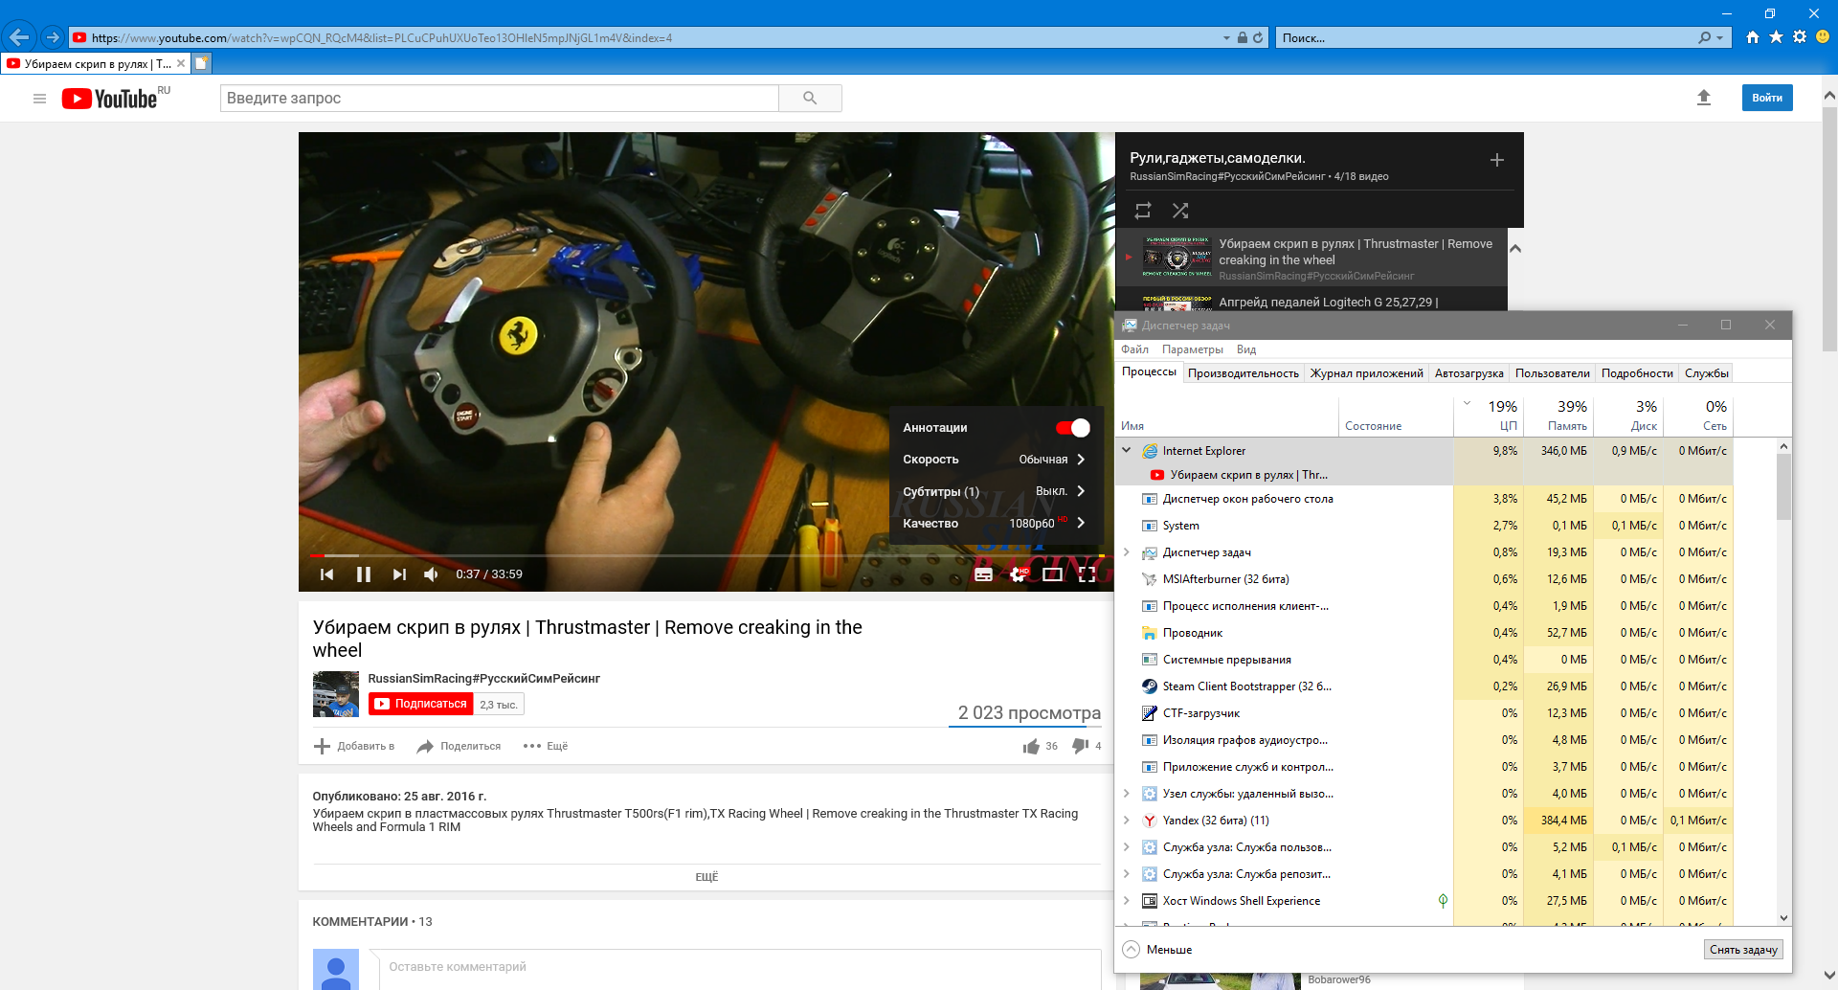Click the YouTube upload arrow icon
Viewport: 1838px width, 990px height.
coord(1704,98)
